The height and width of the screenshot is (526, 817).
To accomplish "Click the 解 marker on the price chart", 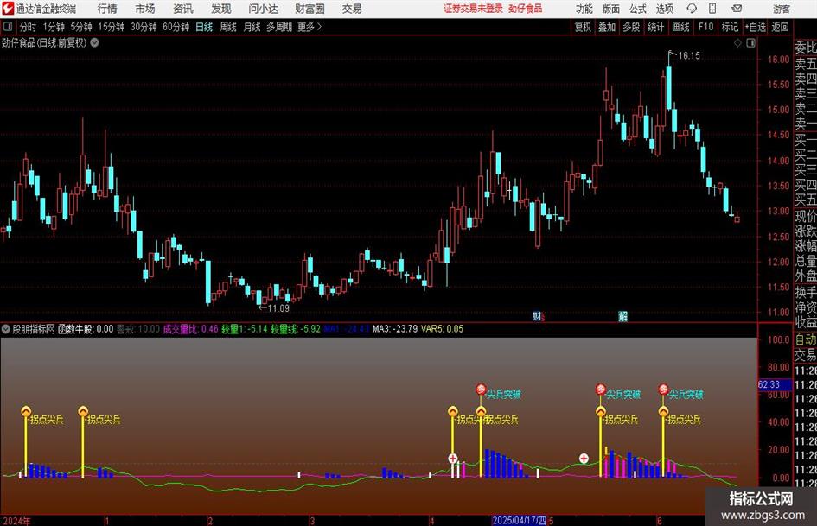I will [x=622, y=316].
